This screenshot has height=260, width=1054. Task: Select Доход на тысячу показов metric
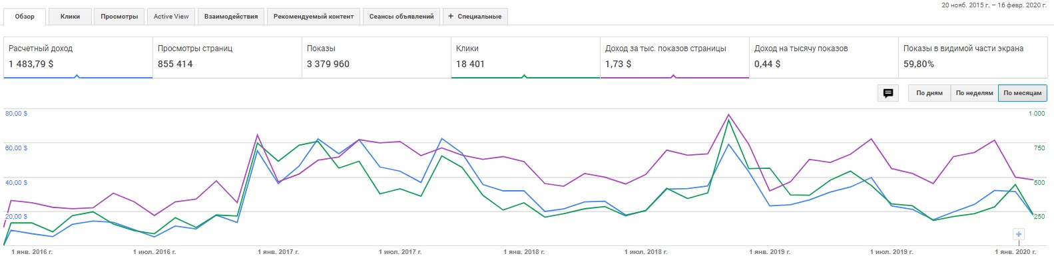(x=824, y=57)
